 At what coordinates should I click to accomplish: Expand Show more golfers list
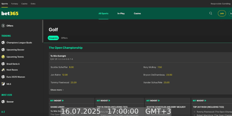click(57, 90)
